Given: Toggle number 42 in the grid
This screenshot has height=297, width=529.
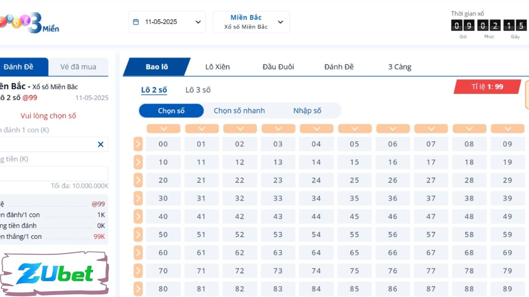Looking at the screenshot, I should point(240,217).
